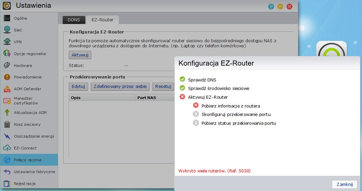Click the Port NAS column header
362x191 pixels.
155,98
